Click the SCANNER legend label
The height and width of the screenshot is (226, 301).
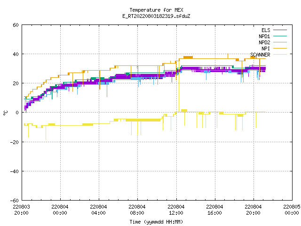[260, 55]
